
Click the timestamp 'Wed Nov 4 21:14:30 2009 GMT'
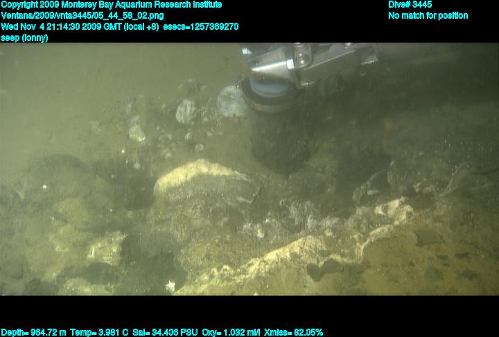62,26
